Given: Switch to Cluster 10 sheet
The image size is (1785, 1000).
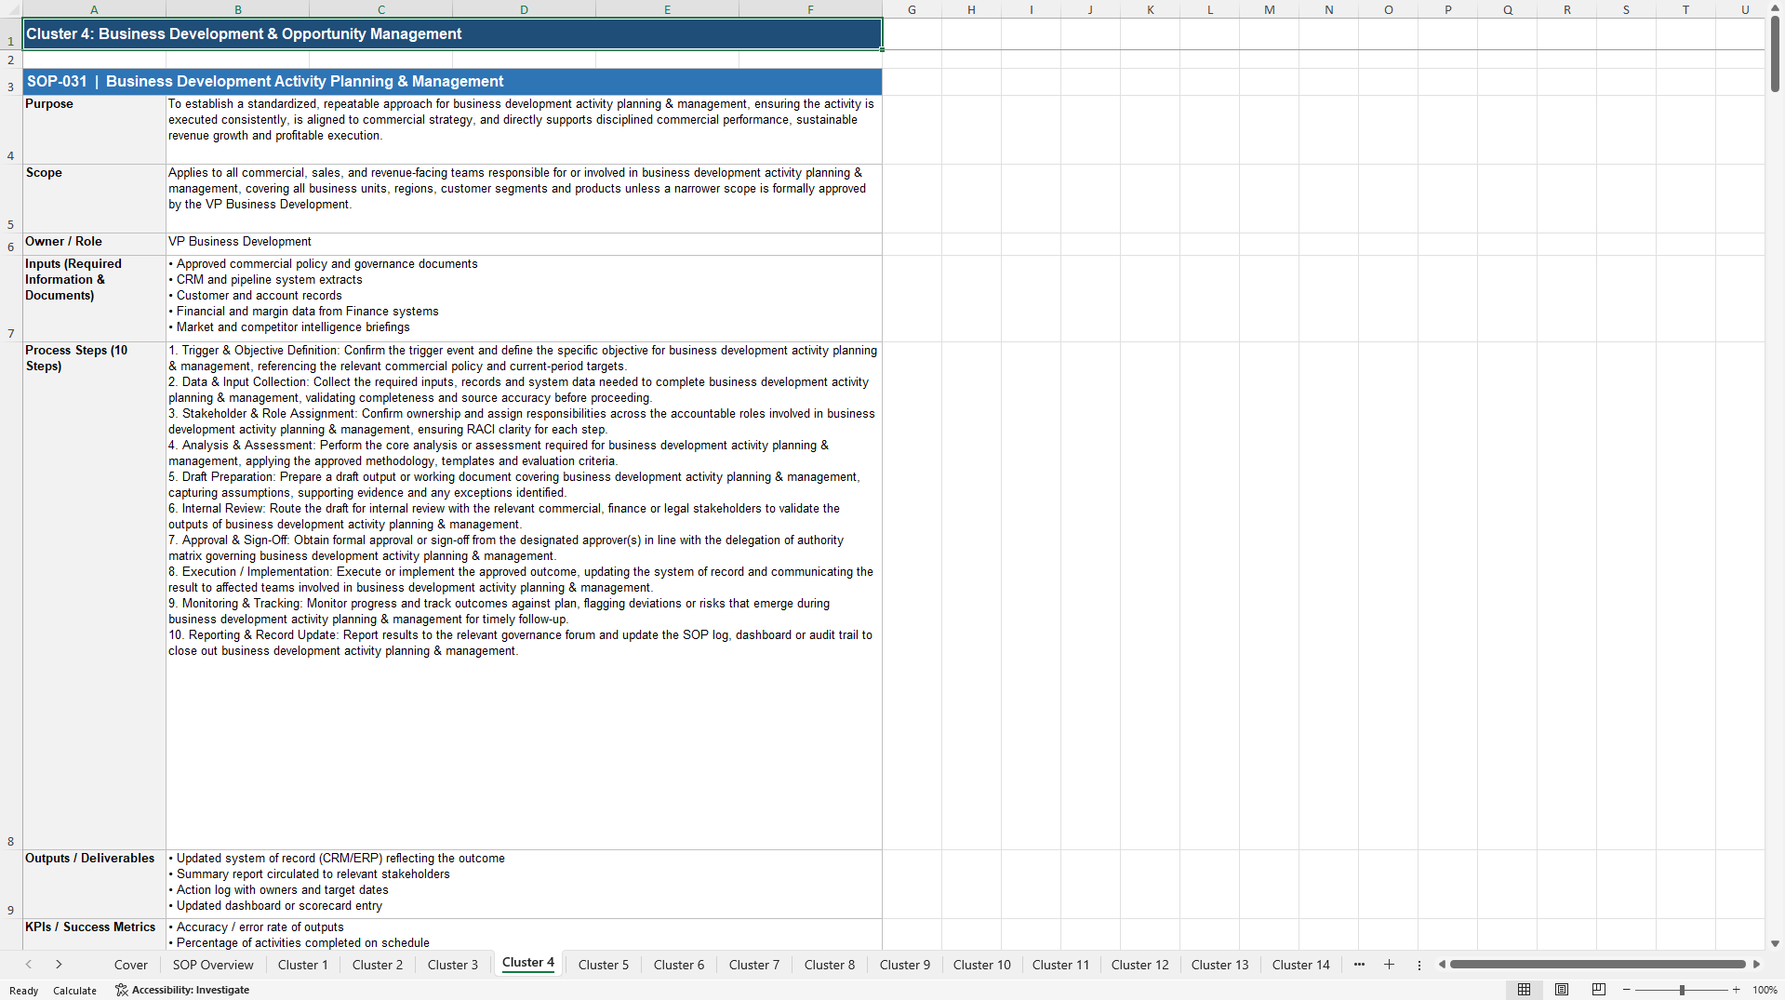Looking at the screenshot, I should tap(982, 965).
